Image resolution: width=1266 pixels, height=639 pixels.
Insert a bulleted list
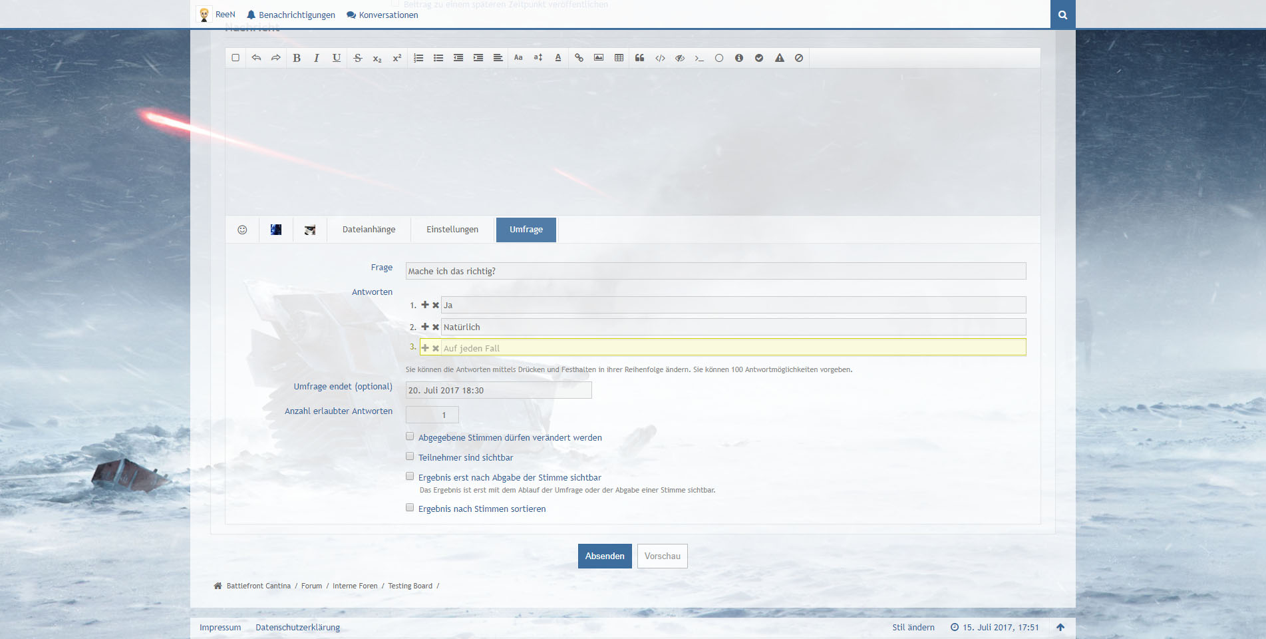[438, 58]
